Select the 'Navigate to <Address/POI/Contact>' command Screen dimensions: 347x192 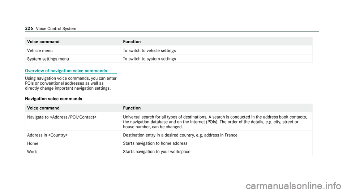62,117
